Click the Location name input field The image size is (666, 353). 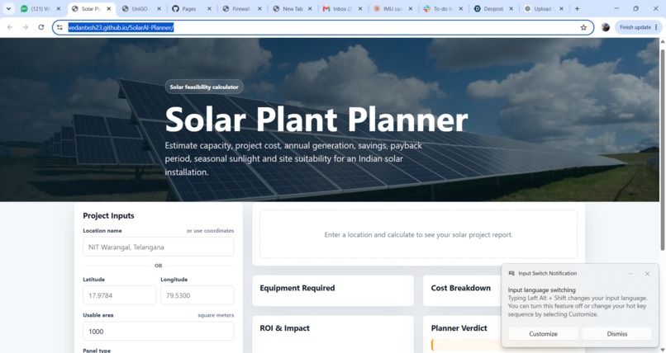point(159,247)
